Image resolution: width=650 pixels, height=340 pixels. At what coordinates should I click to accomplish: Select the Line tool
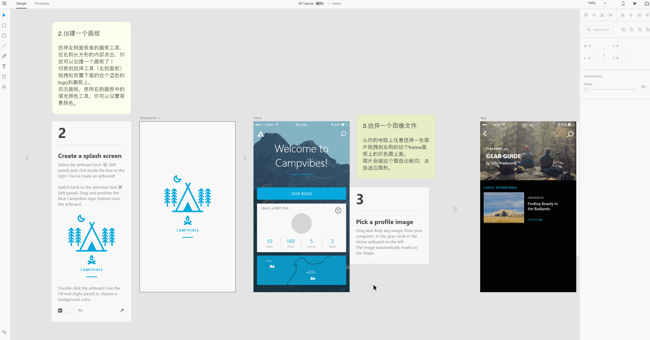click(x=4, y=46)
